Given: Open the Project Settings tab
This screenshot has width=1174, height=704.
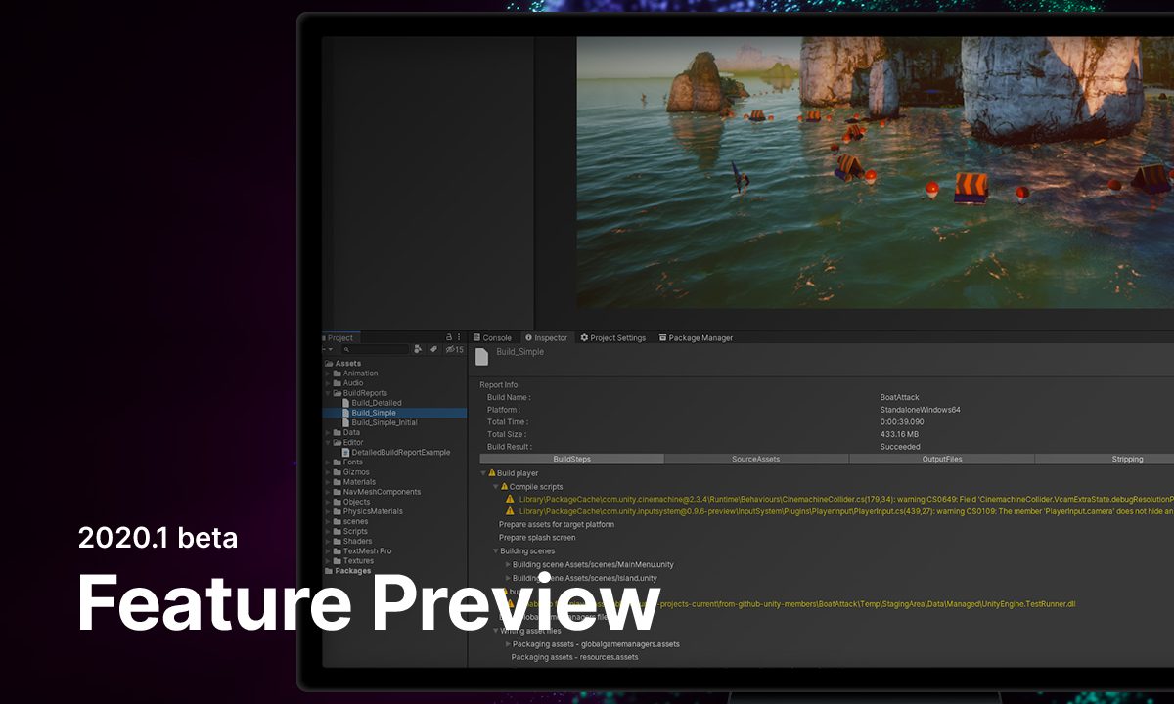Looking at the screenshot, I should tap(613, 338).
